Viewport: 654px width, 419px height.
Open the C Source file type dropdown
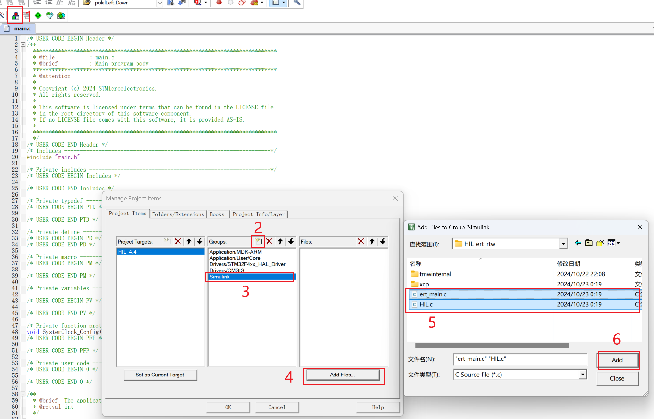click(x=583, y=374)
